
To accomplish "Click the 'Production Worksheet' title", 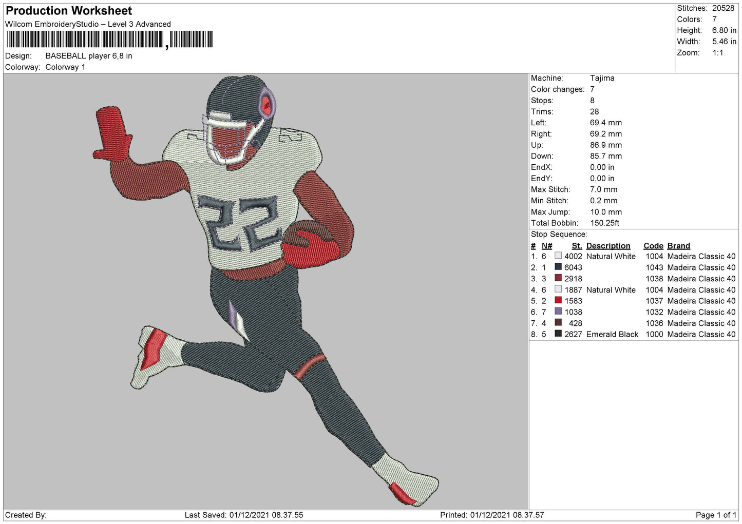I will [69, 11].
